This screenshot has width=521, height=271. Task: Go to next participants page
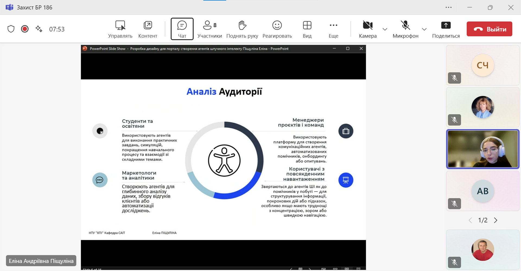tap(495, 220)
